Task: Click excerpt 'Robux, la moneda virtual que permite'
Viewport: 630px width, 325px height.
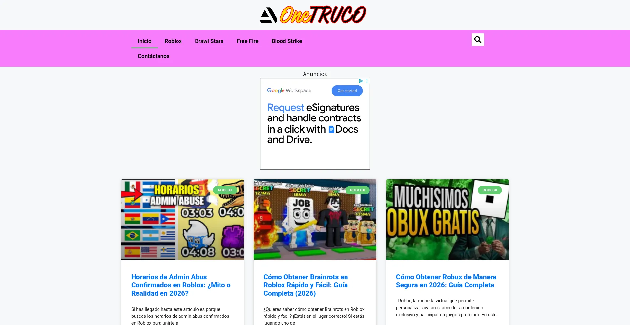Action: point(446,308)
